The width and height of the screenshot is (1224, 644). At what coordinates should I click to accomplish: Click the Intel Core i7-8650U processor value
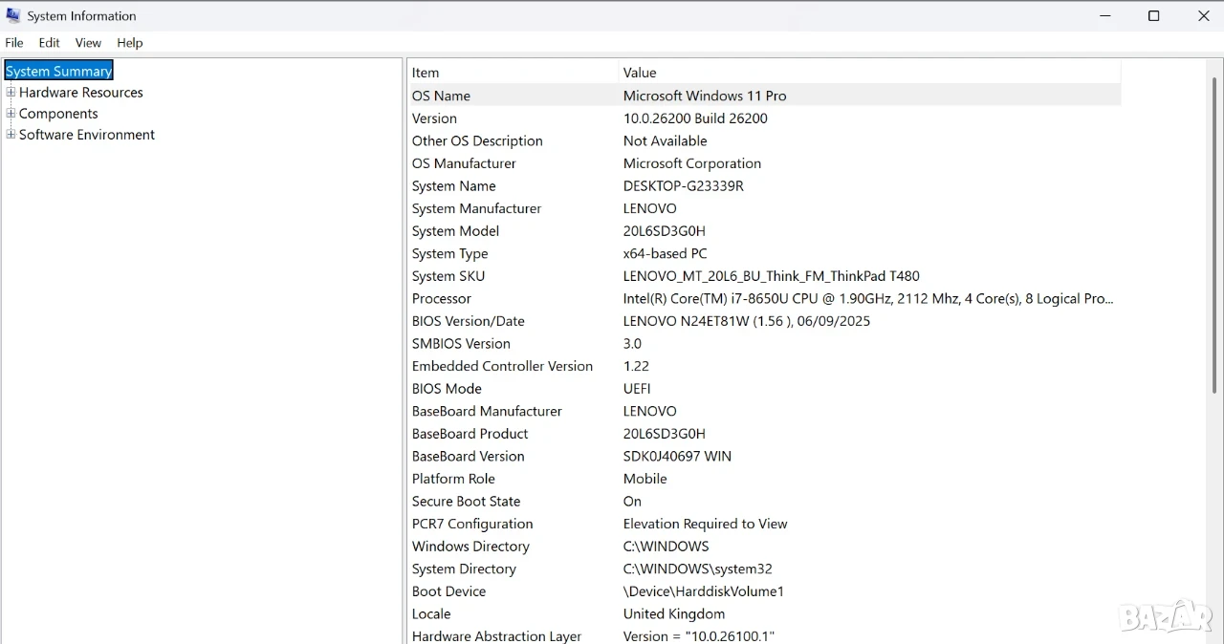click(x=868, y=299)
